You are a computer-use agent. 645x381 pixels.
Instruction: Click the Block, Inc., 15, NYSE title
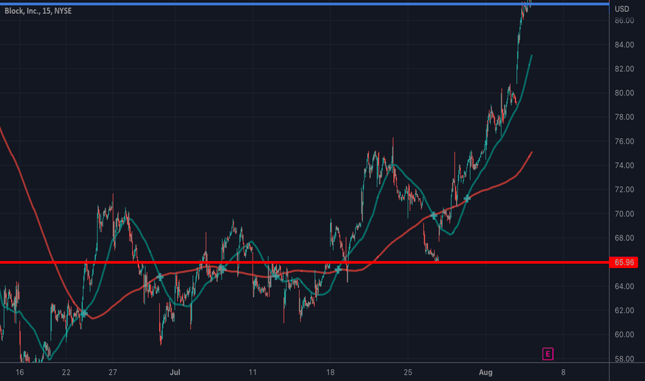38,11
